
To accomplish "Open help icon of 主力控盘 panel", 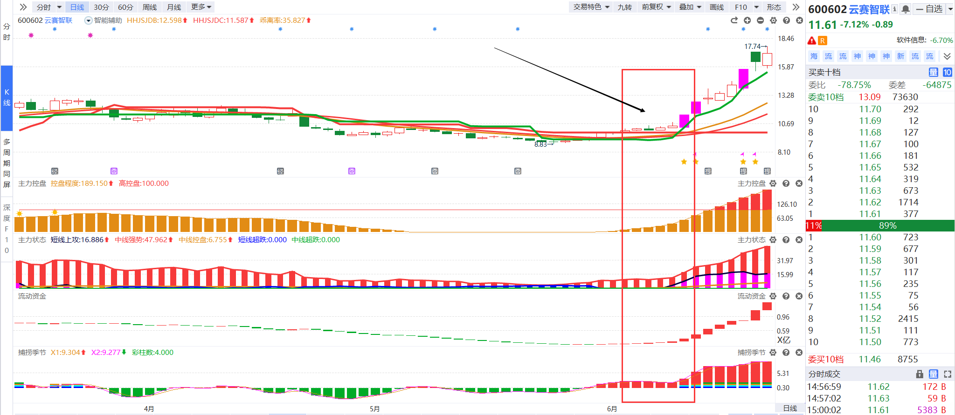I will 786,184.
